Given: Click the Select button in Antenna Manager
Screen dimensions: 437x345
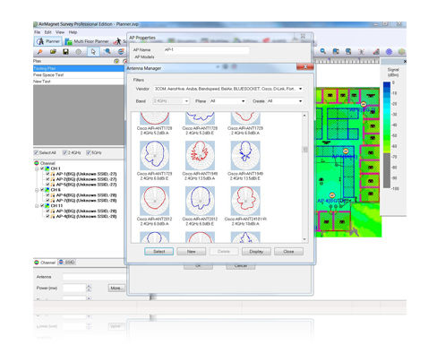Looking at the screenshot, I should click(x=159, y=252).
